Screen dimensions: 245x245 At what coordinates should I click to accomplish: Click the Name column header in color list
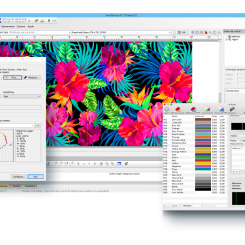click(175, 116)
